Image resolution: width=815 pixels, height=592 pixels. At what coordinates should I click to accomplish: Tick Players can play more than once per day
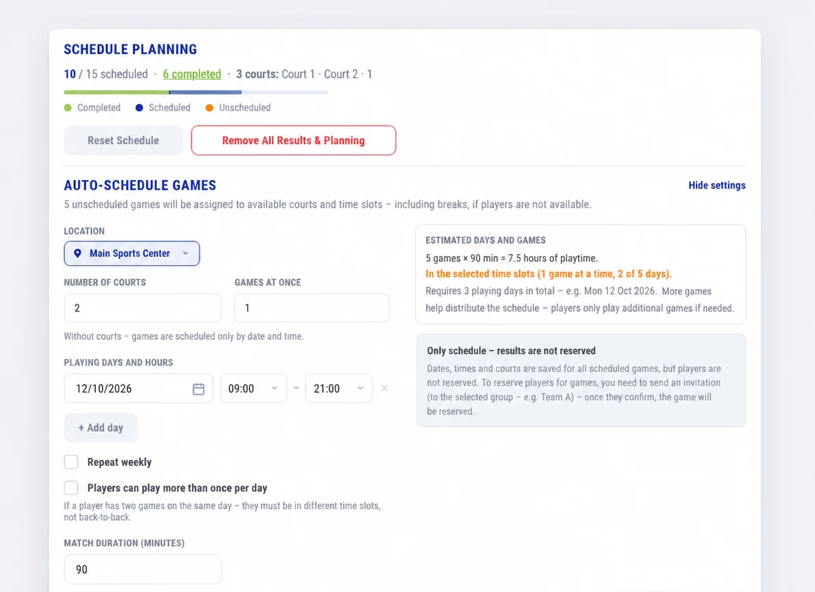point(71,487)
